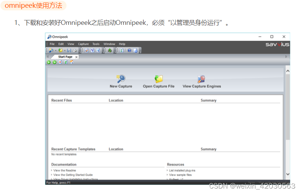The height and width of the screenshot is (193, 301).
Task: Click 'For Help, press F1' status text
Action: 58,183
